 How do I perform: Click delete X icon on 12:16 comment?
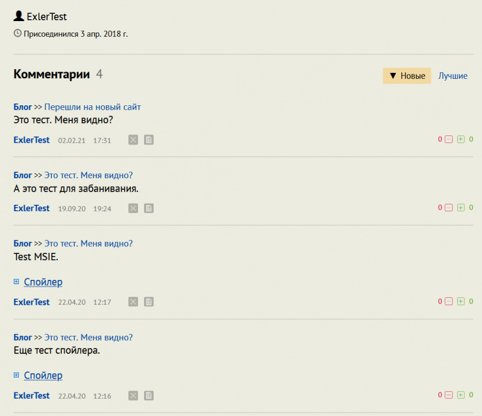coord(133,396)
